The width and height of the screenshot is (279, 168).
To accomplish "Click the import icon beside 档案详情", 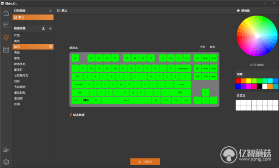I will point(43,29).
